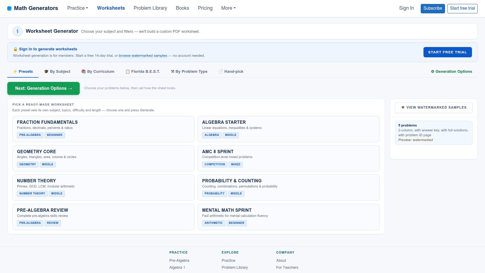Open the Worksheets nav item
Screen dimensions: 485x273
(x=111, y=8)
